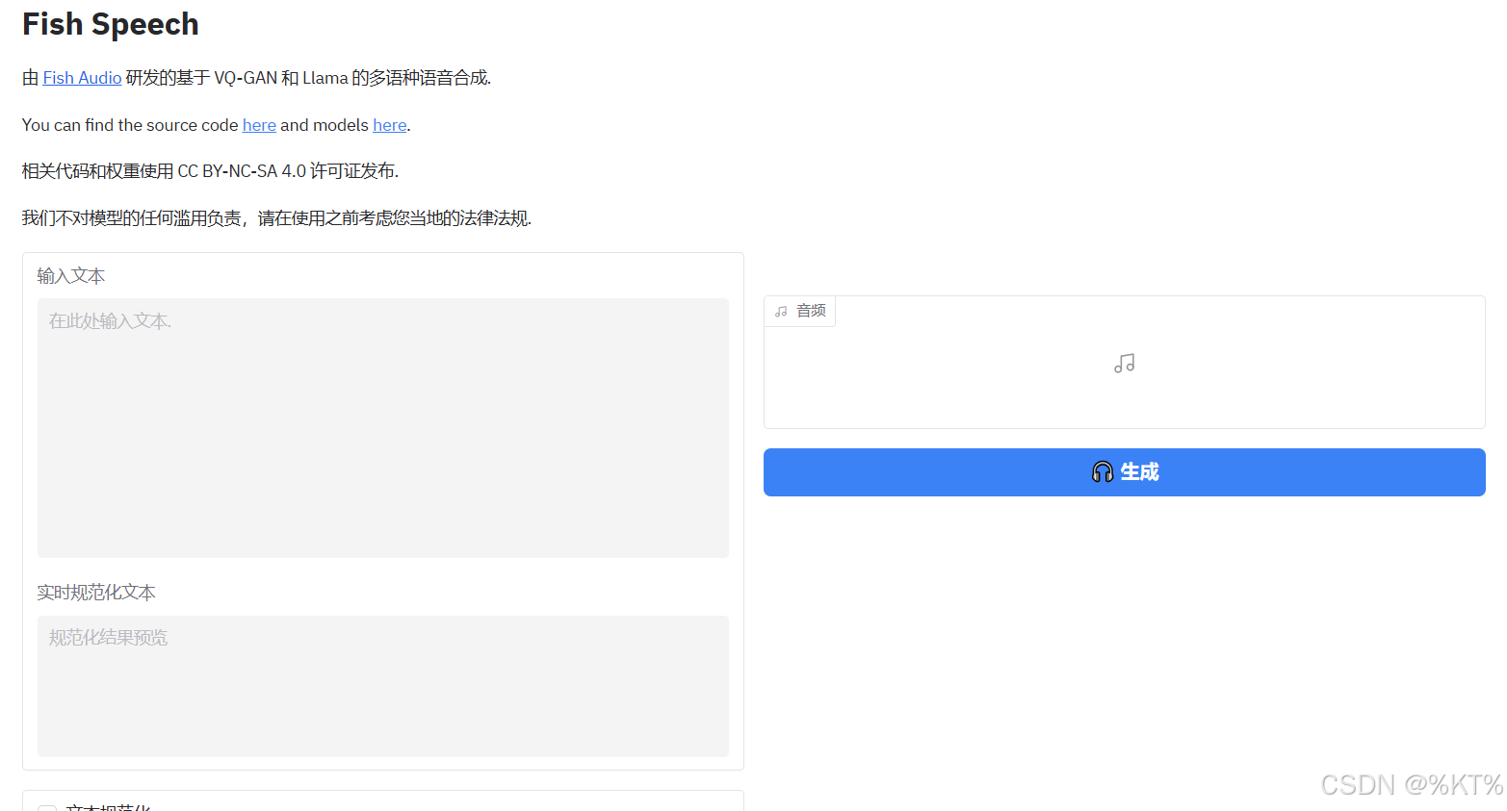Click the placeholder text 在此处输入文本
The image size is (1507, 811).
coord(110,320)
